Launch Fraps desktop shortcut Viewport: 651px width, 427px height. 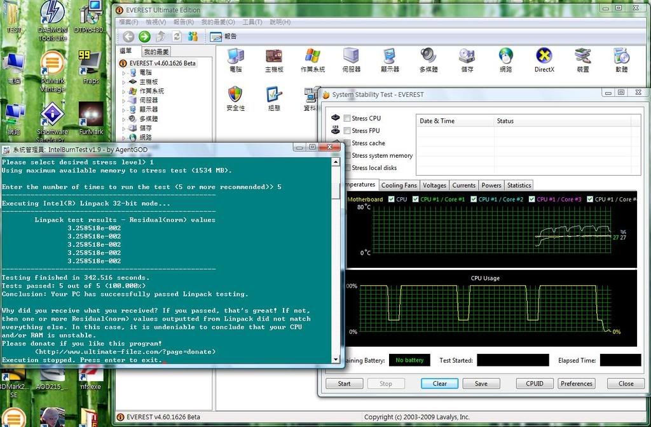90,67
